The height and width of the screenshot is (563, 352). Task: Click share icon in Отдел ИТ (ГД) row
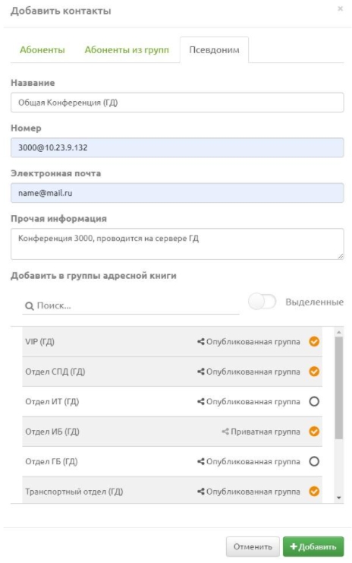(x=201, y=401)
